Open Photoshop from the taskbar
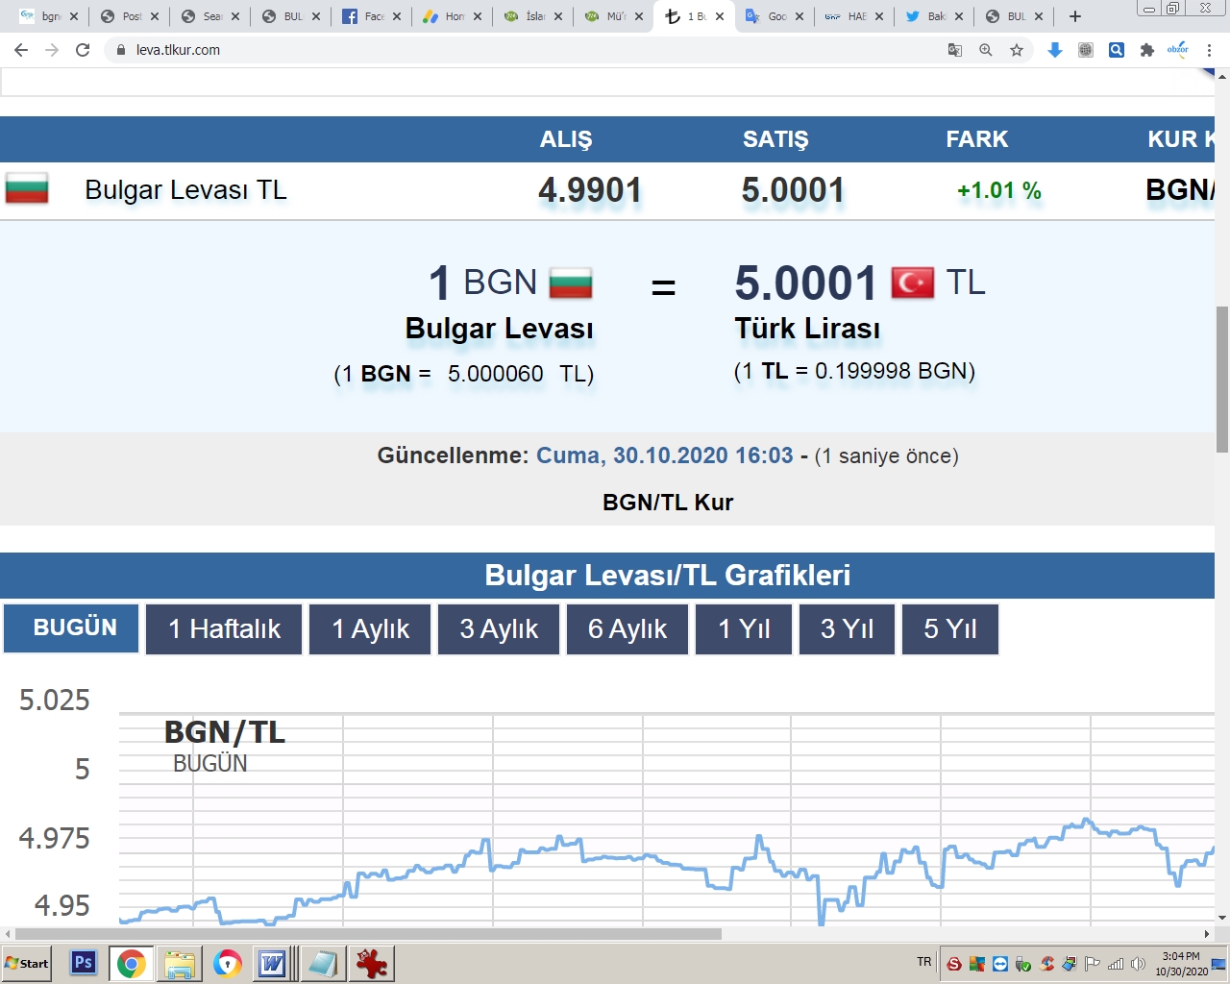1230x984 pixels. 84,963
